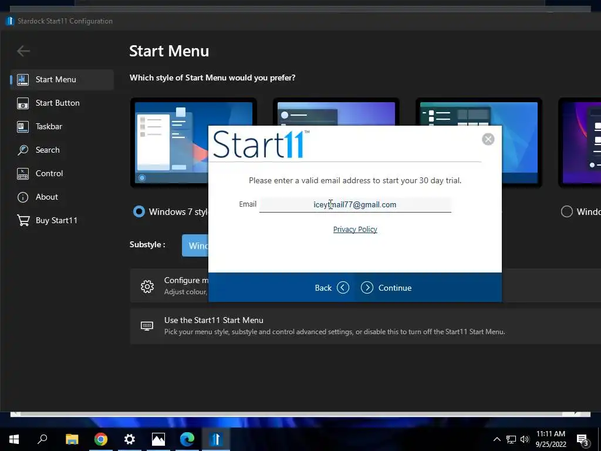601x451 pixels.
Task: Open the Search settings section
Action: click(x=62, y=150)
